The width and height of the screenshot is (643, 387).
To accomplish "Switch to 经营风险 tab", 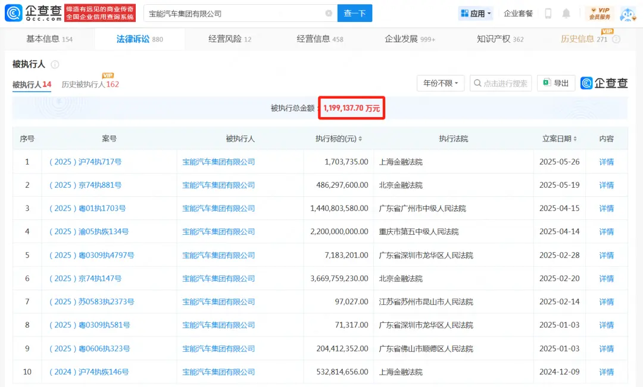I will click(x=230, y=39).
